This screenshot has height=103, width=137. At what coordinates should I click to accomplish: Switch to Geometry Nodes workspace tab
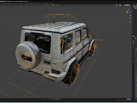45,3
